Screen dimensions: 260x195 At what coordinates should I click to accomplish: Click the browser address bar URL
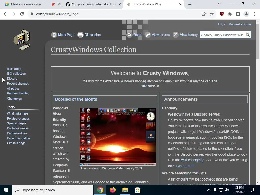[57, 14]
